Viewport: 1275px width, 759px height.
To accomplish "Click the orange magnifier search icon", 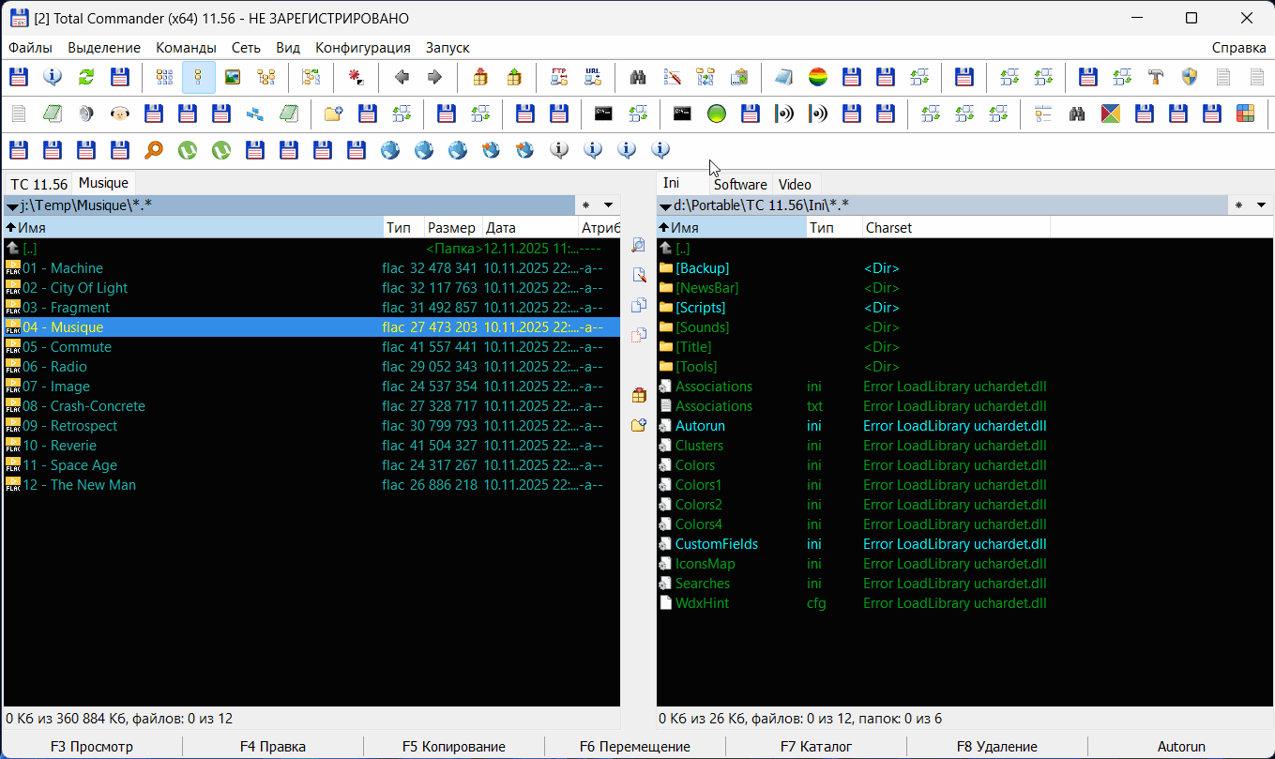I will pyautogui.click(x=154, y=149).
